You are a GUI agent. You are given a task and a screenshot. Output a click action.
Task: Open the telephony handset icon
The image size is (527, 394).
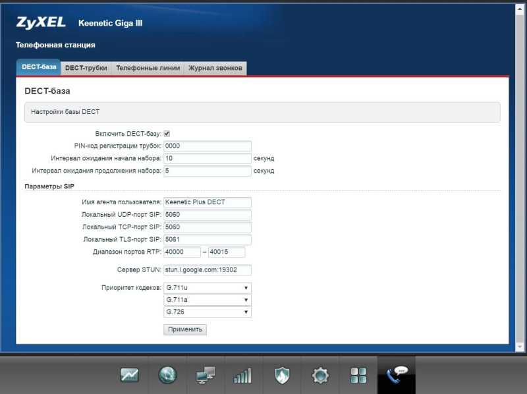pyautogui.click(x=397, y=375)
